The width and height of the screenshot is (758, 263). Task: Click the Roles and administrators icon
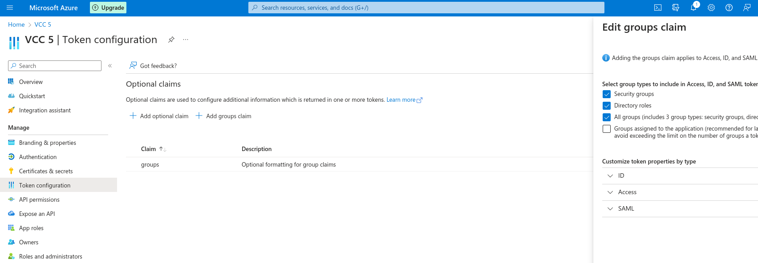[11, 256]
